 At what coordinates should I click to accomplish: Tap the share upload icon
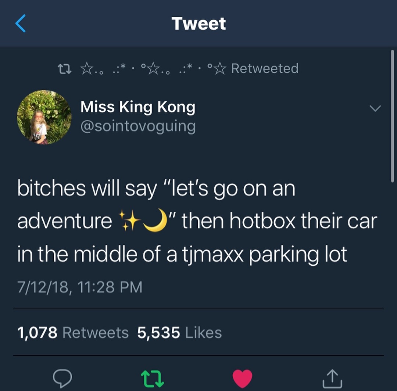pos(332,379)
